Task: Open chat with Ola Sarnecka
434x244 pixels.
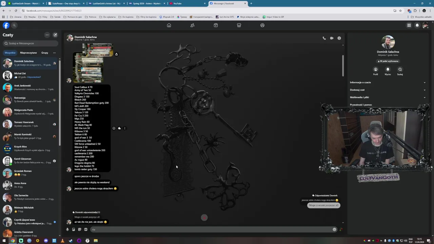Action: point(30,197)
